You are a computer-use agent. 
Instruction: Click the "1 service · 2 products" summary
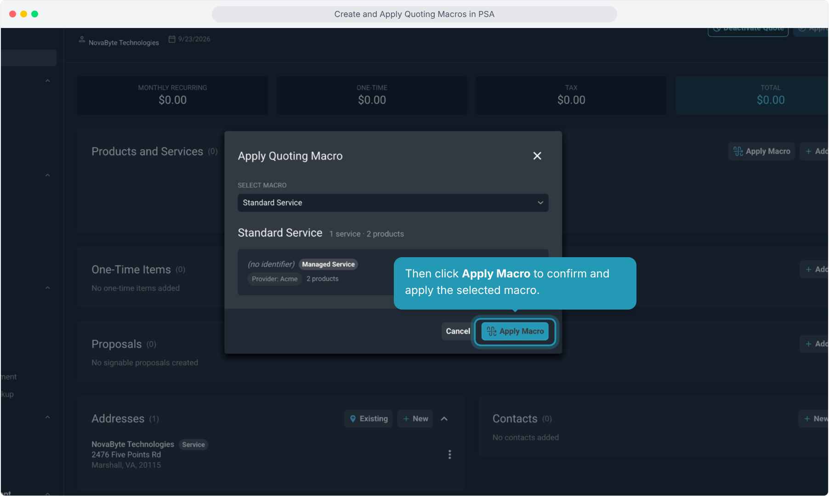[367, 234]
